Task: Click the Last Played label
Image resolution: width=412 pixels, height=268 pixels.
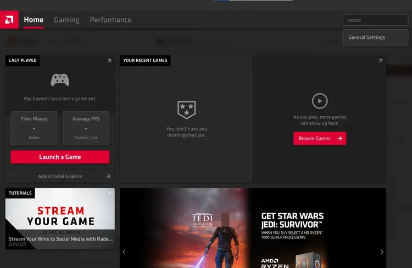Action: click(23, 60)
